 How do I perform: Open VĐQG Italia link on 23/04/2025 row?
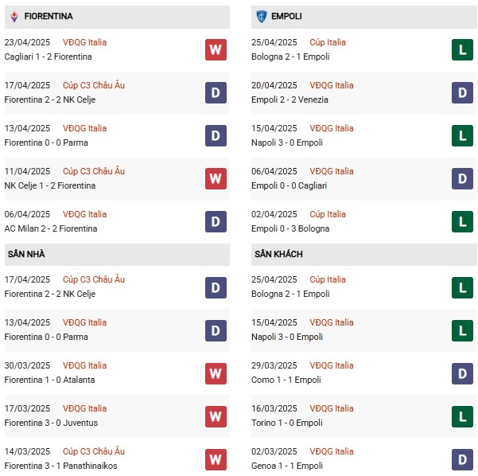click(86, 42)
